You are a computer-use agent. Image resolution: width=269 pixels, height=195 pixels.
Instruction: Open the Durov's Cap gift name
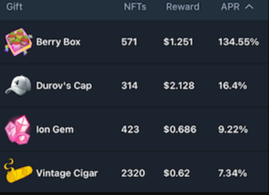[64, 85]
